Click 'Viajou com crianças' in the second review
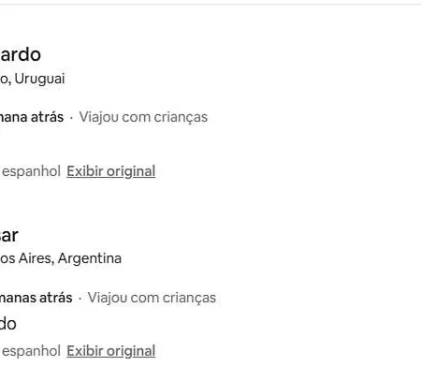 (152, 298)
